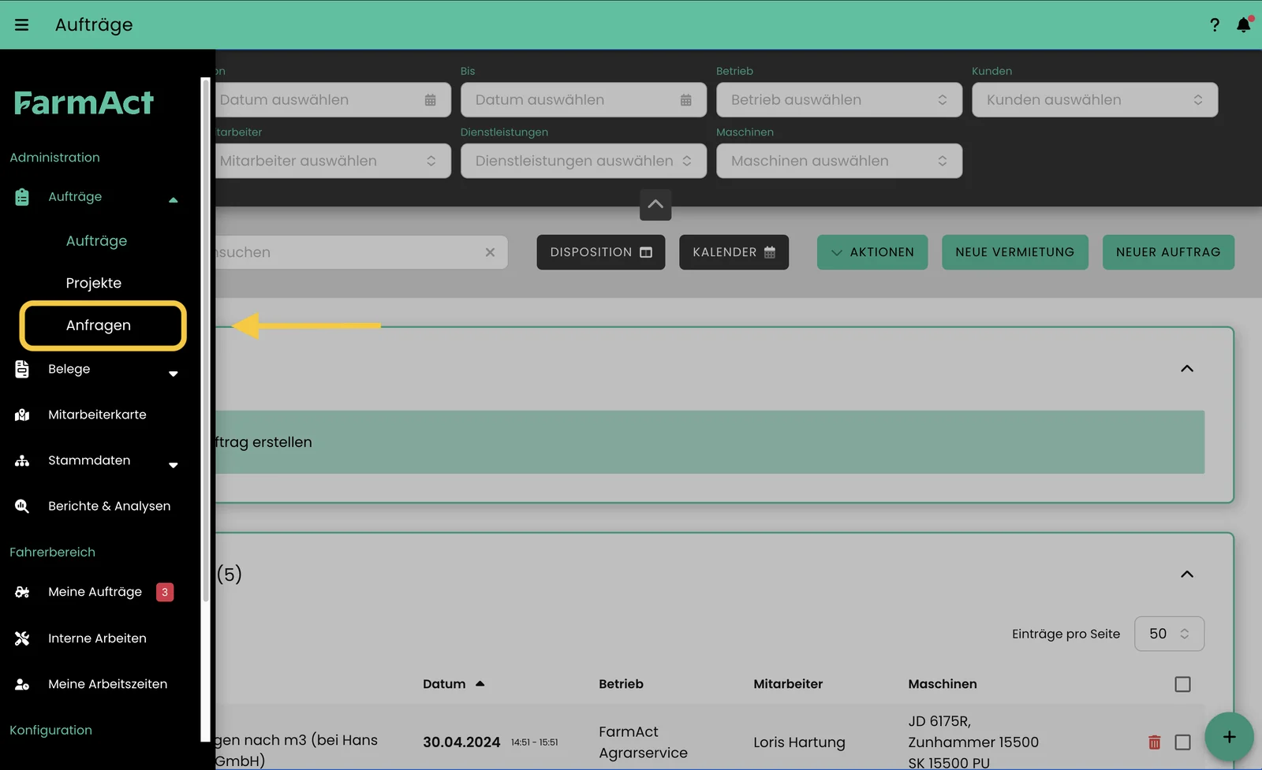Collapse the Aufträge sidebar group
Viewport: 1262px width, 770px height.
click(x=174, y=200)
